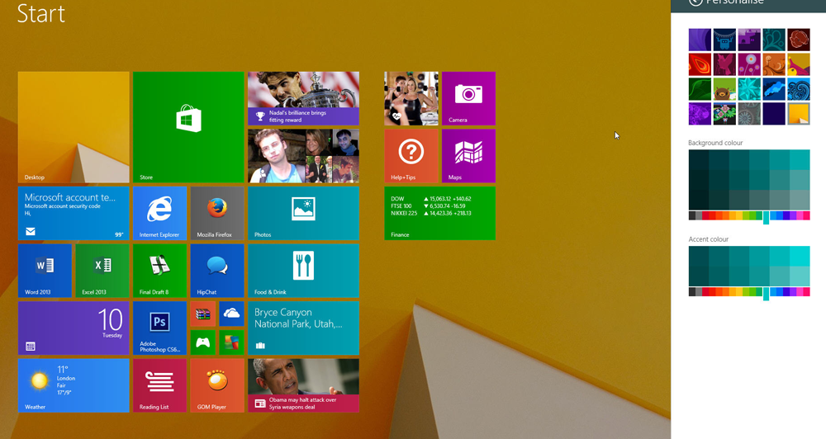Click the small WinRAR books tile

(x=203, y=314)
